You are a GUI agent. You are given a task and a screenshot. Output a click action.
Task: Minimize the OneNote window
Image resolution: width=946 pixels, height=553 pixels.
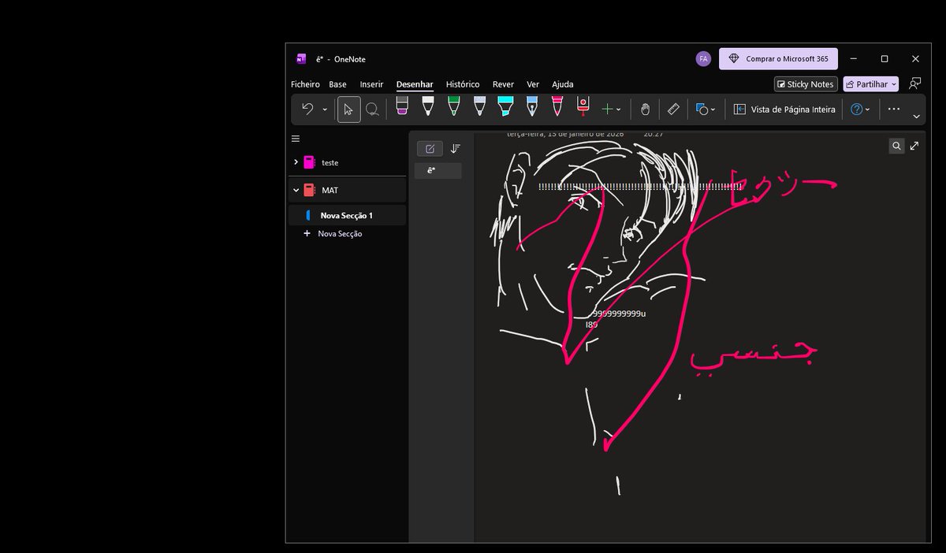pyautogui.click(x=855, y=59)
